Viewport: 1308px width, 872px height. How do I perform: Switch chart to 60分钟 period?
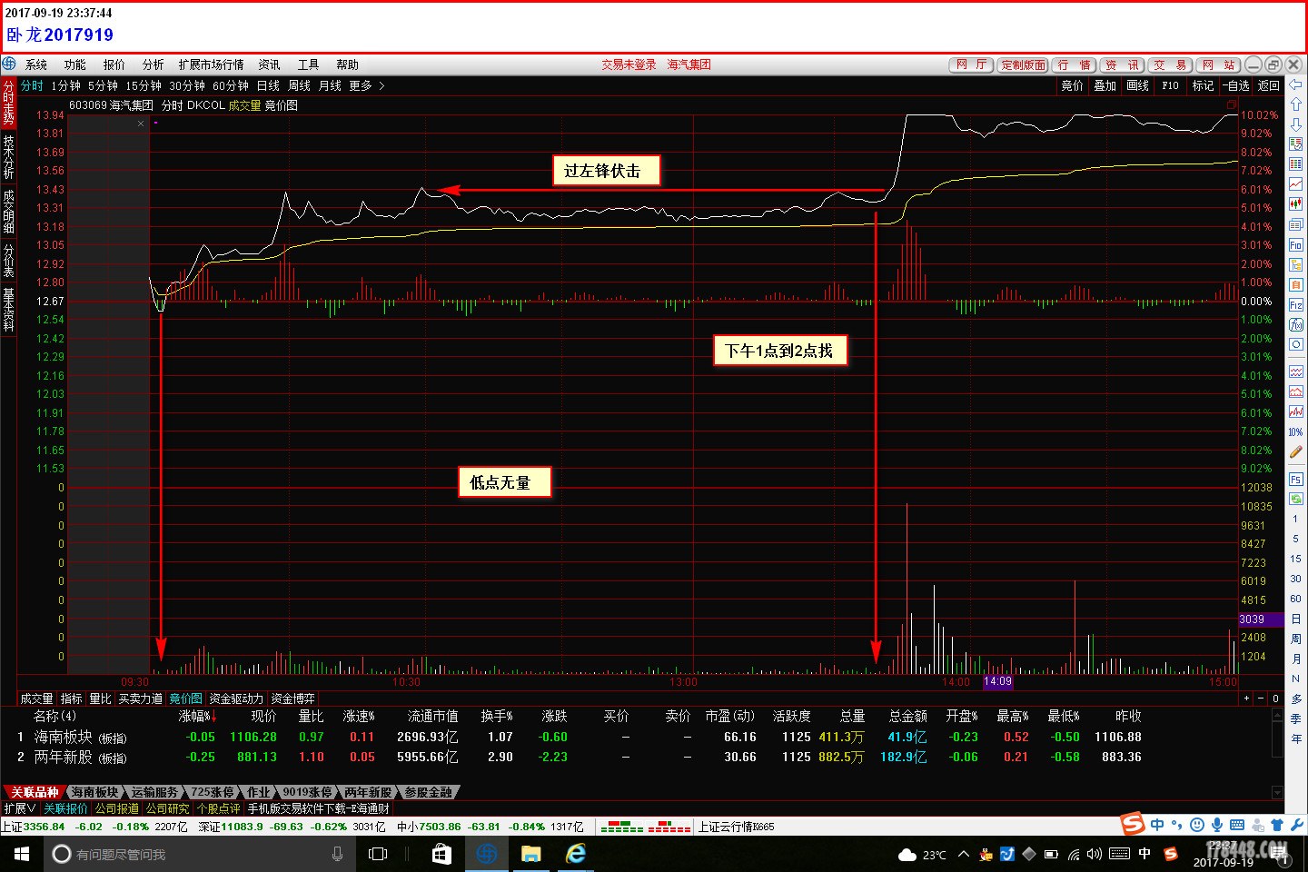pyautogui.click(x=231, y=85)
